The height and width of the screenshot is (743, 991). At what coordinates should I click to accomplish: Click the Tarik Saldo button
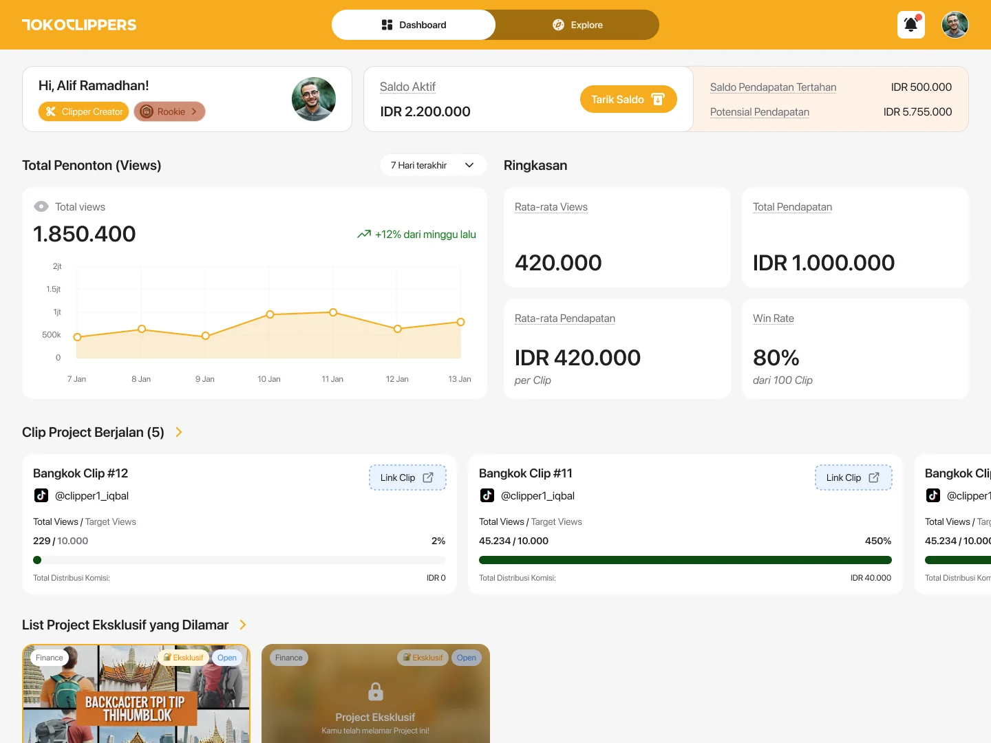coord(628,99)
